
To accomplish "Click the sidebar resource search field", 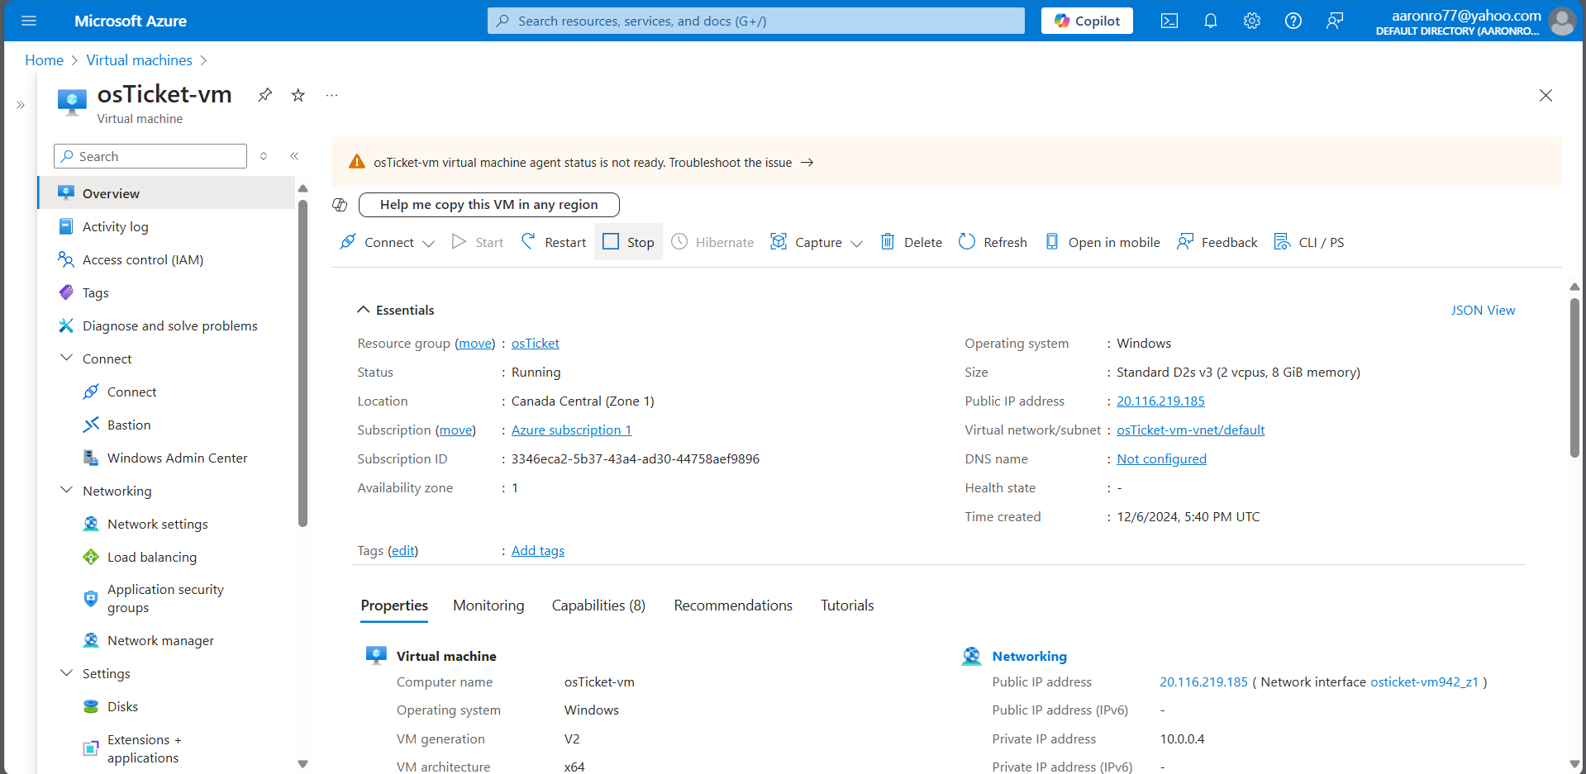I will (150, 156).
